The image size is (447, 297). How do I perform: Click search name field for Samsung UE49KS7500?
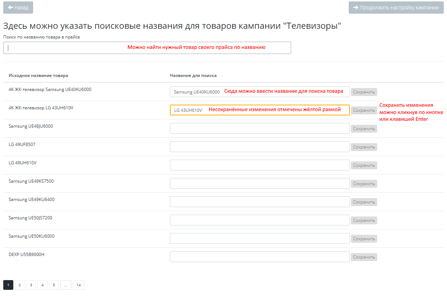click(259, 183)
